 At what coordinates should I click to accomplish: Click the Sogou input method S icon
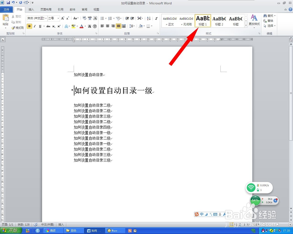pos(197,214)
